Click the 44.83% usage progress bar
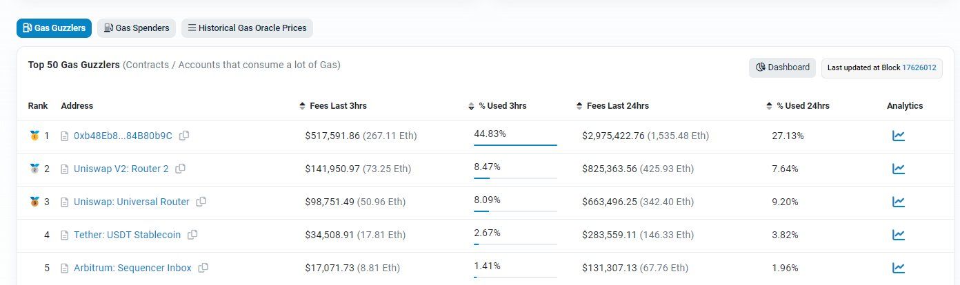 point(515,145)
